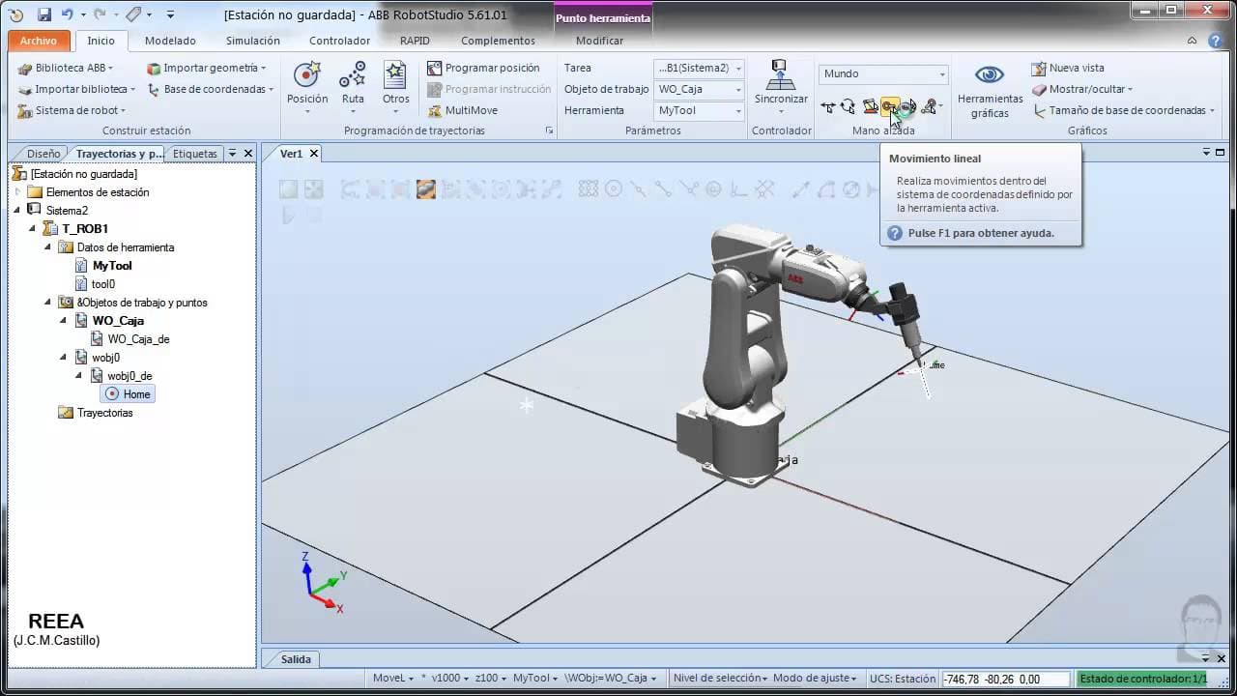Select WO_Caja work object in tree

(x=118, y=321)
